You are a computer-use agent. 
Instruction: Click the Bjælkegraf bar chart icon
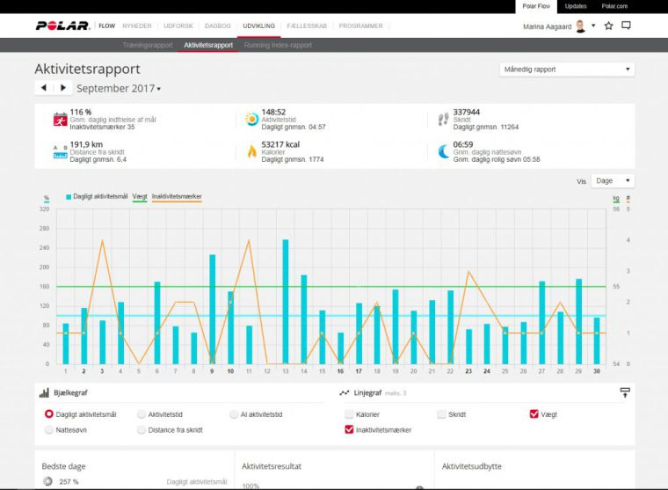[44, 392]
